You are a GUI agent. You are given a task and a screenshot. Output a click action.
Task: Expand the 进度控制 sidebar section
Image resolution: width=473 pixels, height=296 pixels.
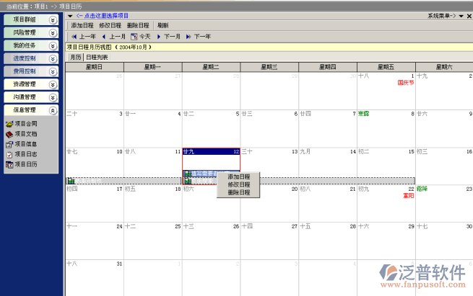(x=52, y=58)
